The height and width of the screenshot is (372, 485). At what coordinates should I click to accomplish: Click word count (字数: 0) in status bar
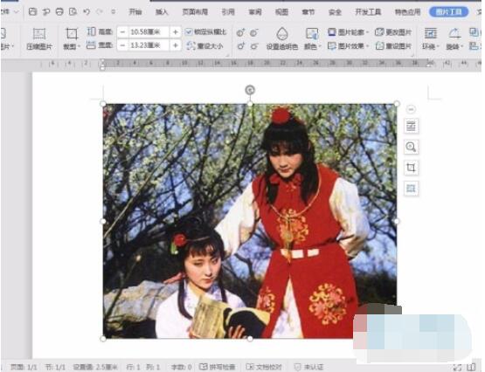[x=182, y=367]
